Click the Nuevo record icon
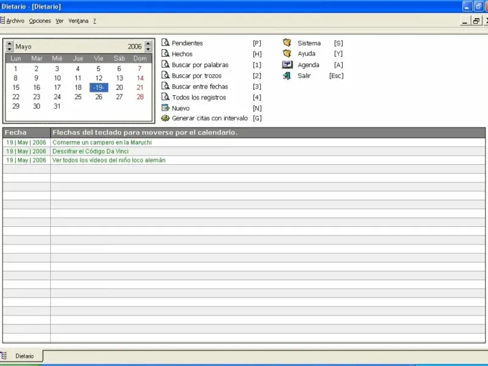The width and height of the screenshot is (488, 366). pyautogui.click(x=165, y=108)
